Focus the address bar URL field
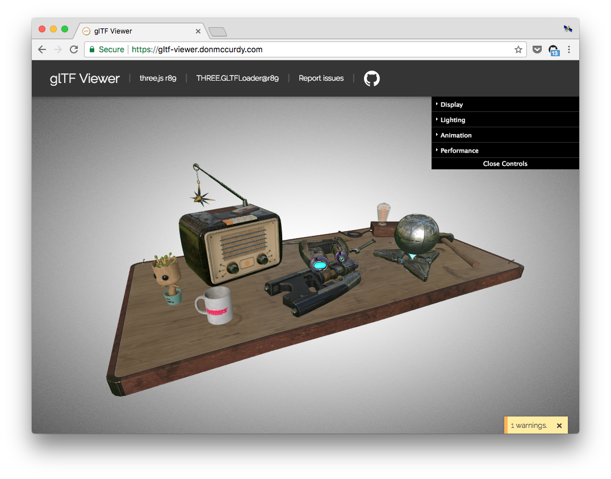The height and width of the screenshot is (479, 611). 305,49
